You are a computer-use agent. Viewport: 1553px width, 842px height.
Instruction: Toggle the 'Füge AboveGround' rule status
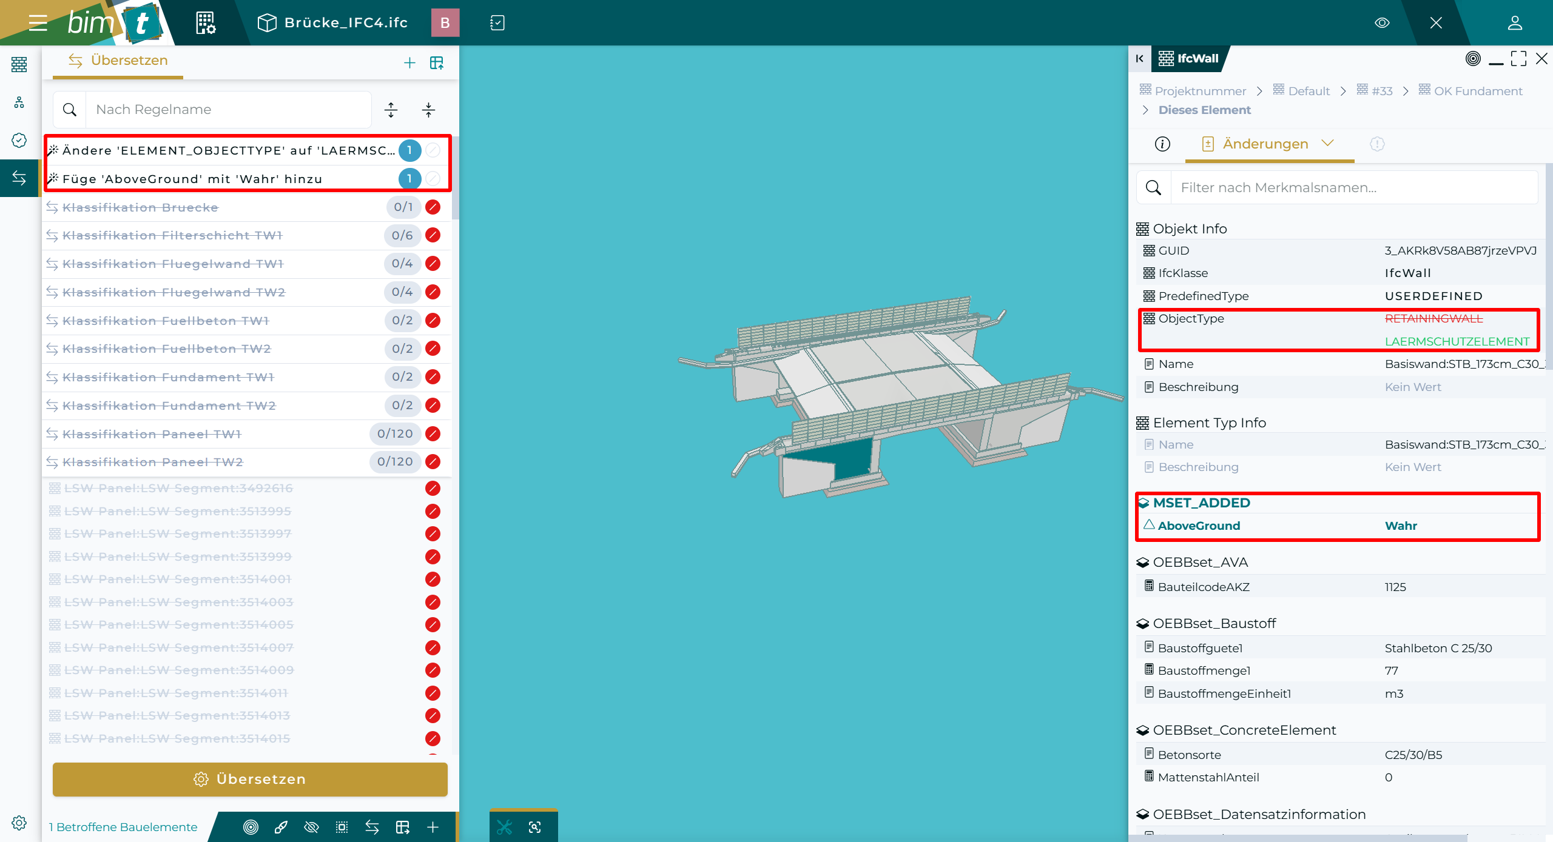click(x=433, y=179)
